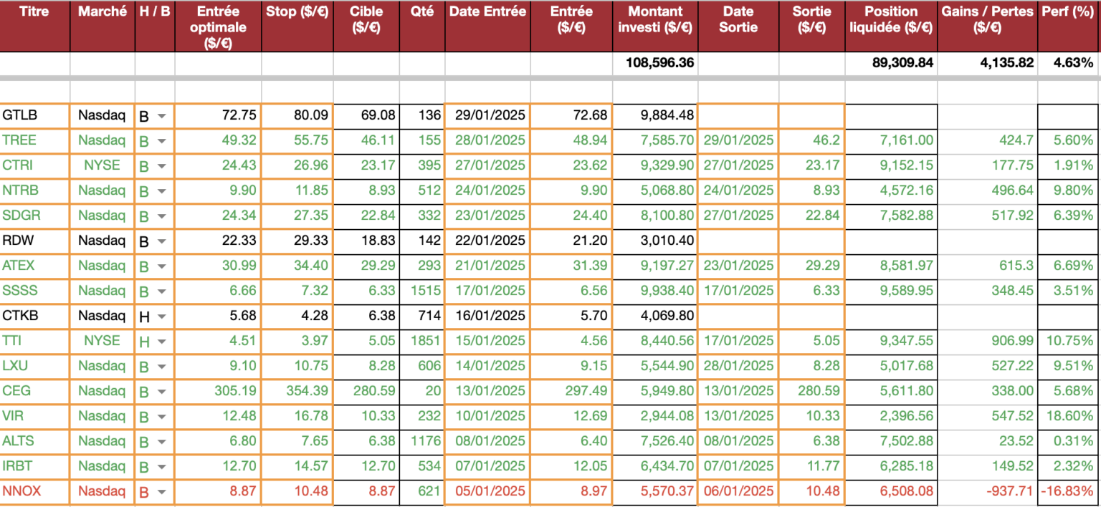
Task: Select the GTLB ticker cell
Action: (x=35, y=115)
